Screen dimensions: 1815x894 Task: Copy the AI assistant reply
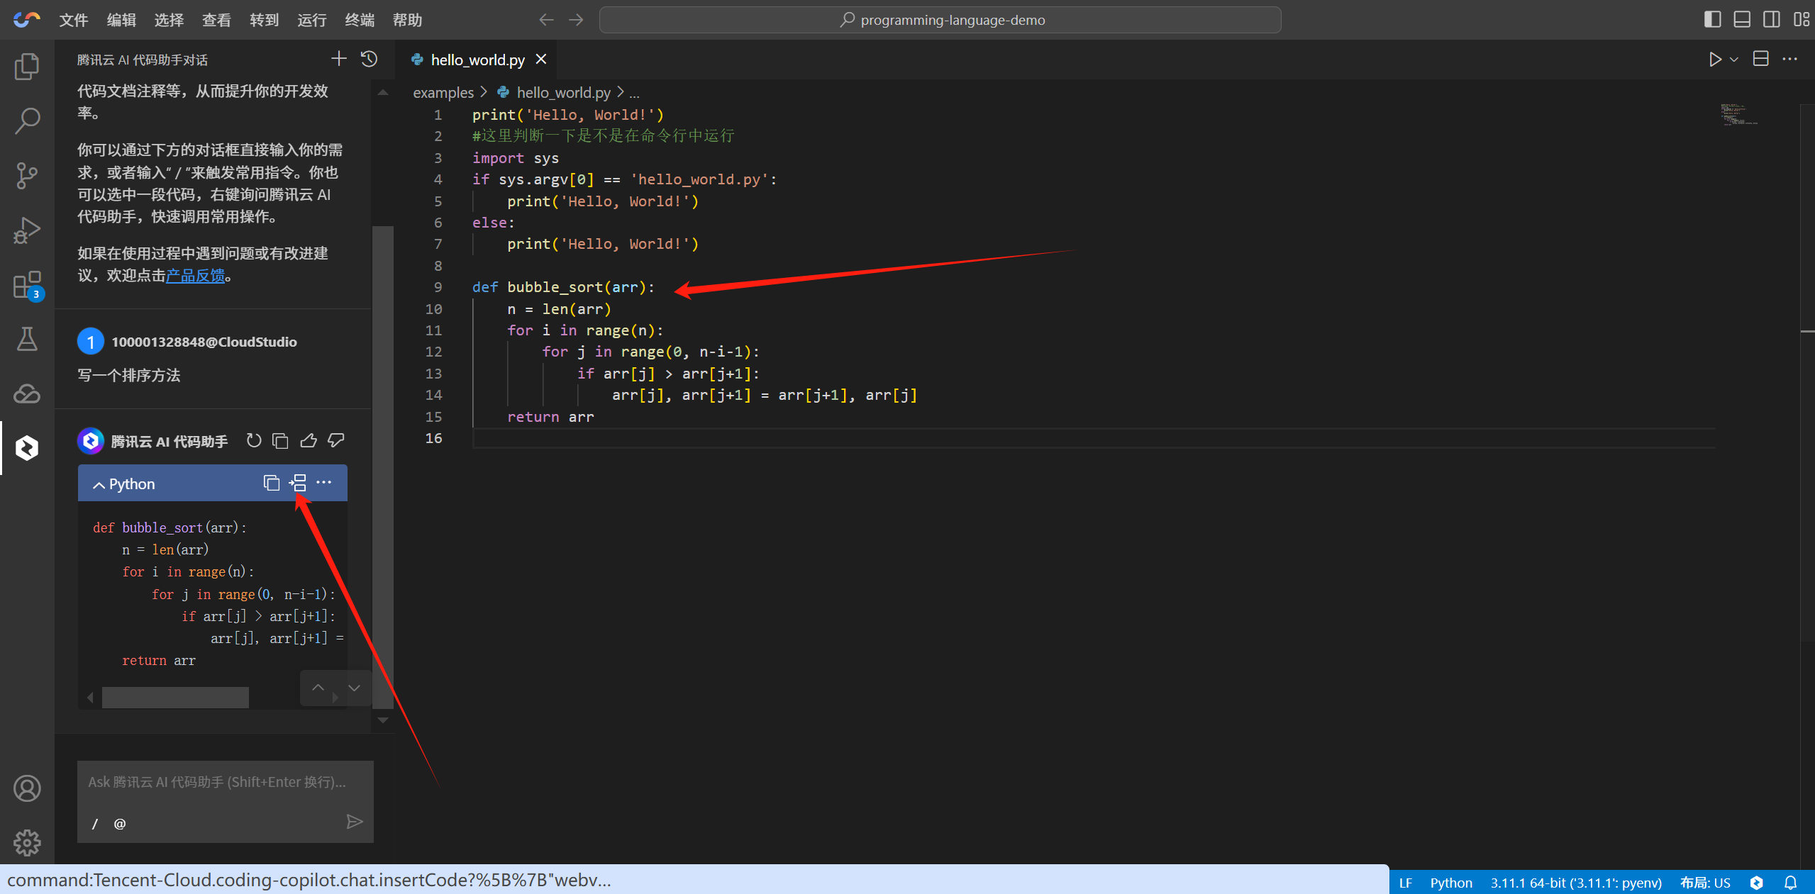(281, 441)
